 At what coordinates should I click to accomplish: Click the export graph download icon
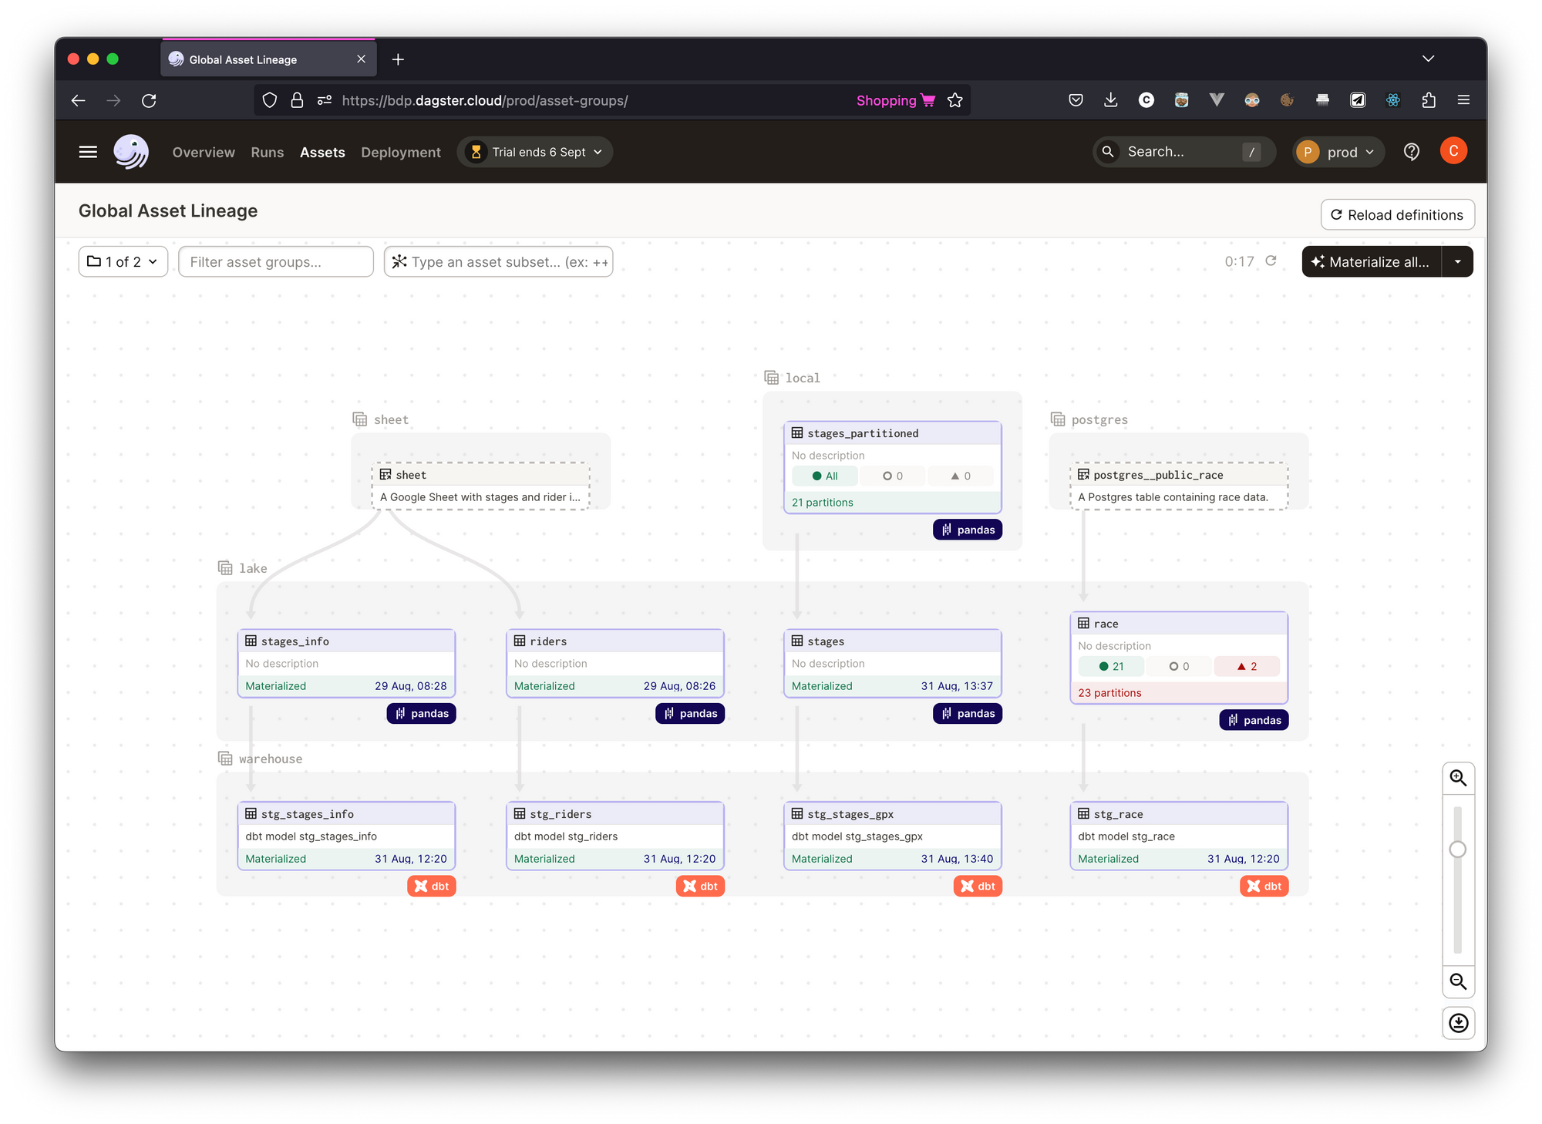click(x=1458, y=1023)
